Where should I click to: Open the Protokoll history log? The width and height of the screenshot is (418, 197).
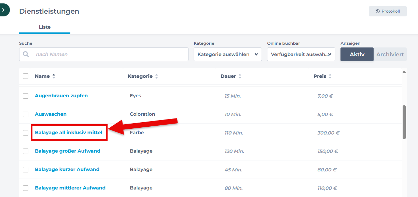coord(388,11)
